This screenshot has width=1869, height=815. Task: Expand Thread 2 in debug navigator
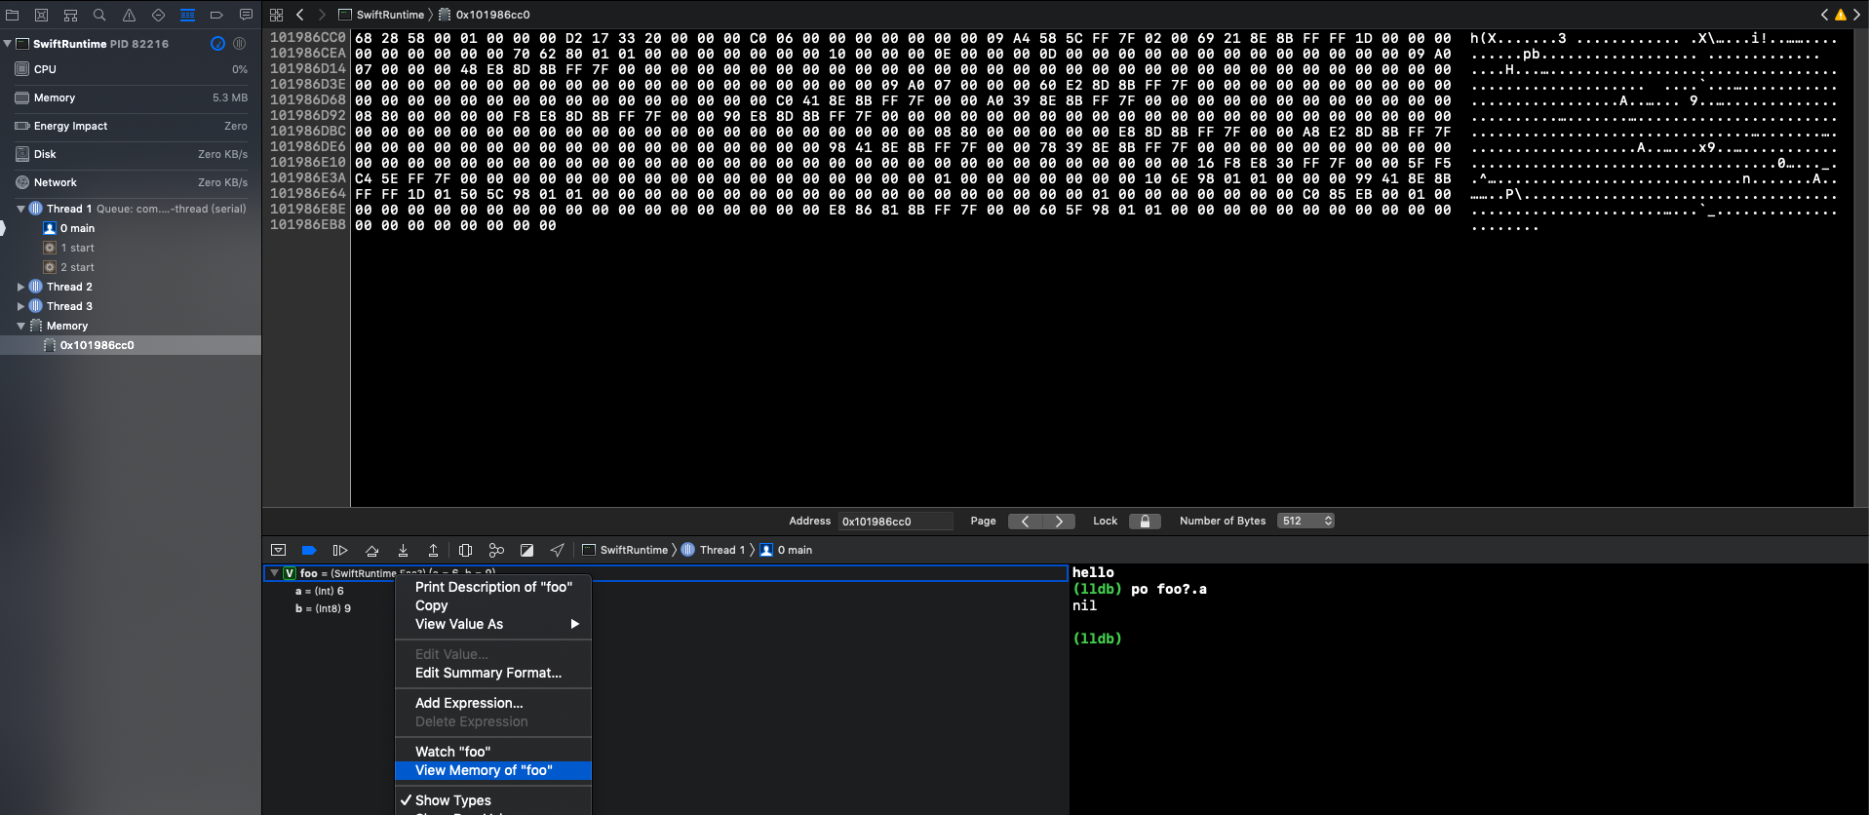(x=20, y=287)
